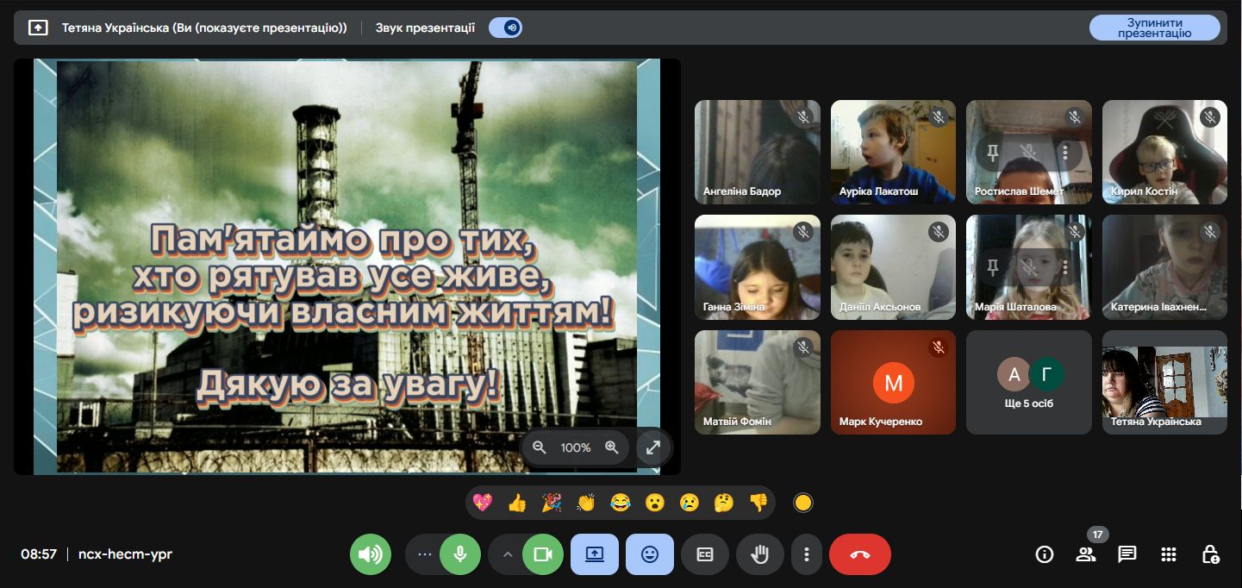Open host controls lock icon
The width and height of the screenshot is (1242, 588).
[1209, 554]
